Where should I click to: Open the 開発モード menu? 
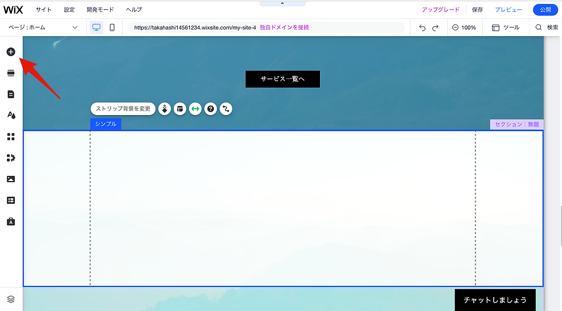tap(100, 10)
